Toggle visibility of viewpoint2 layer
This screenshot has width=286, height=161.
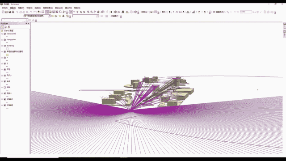(x=5, y=34)
